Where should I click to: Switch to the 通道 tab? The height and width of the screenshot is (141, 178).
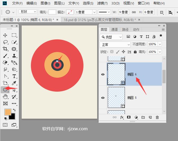click(114, 29)
